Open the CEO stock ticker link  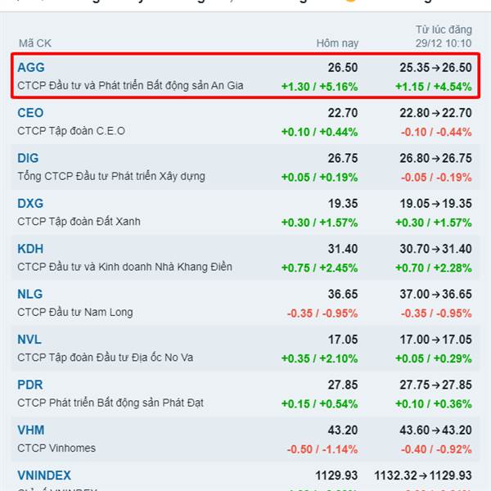click(x=30, y=113)
